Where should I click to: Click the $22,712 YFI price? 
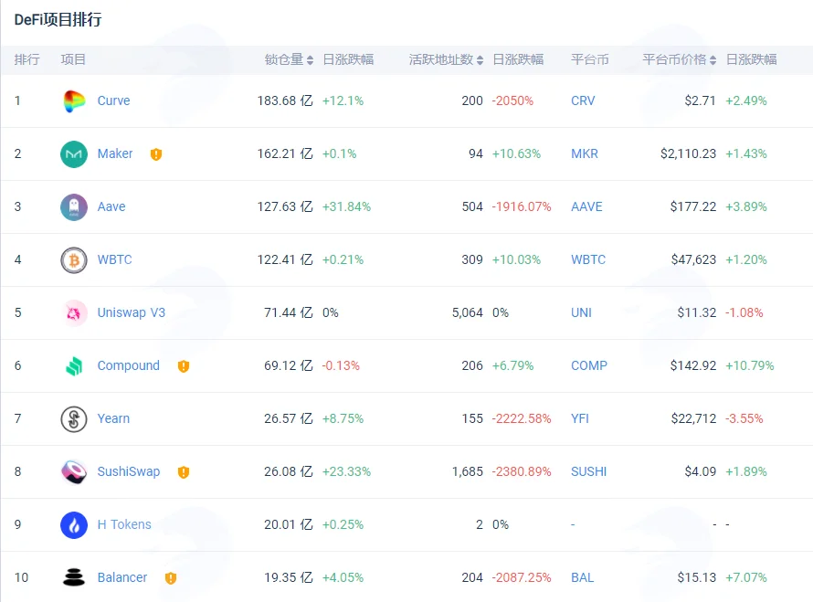click(693, 418)
